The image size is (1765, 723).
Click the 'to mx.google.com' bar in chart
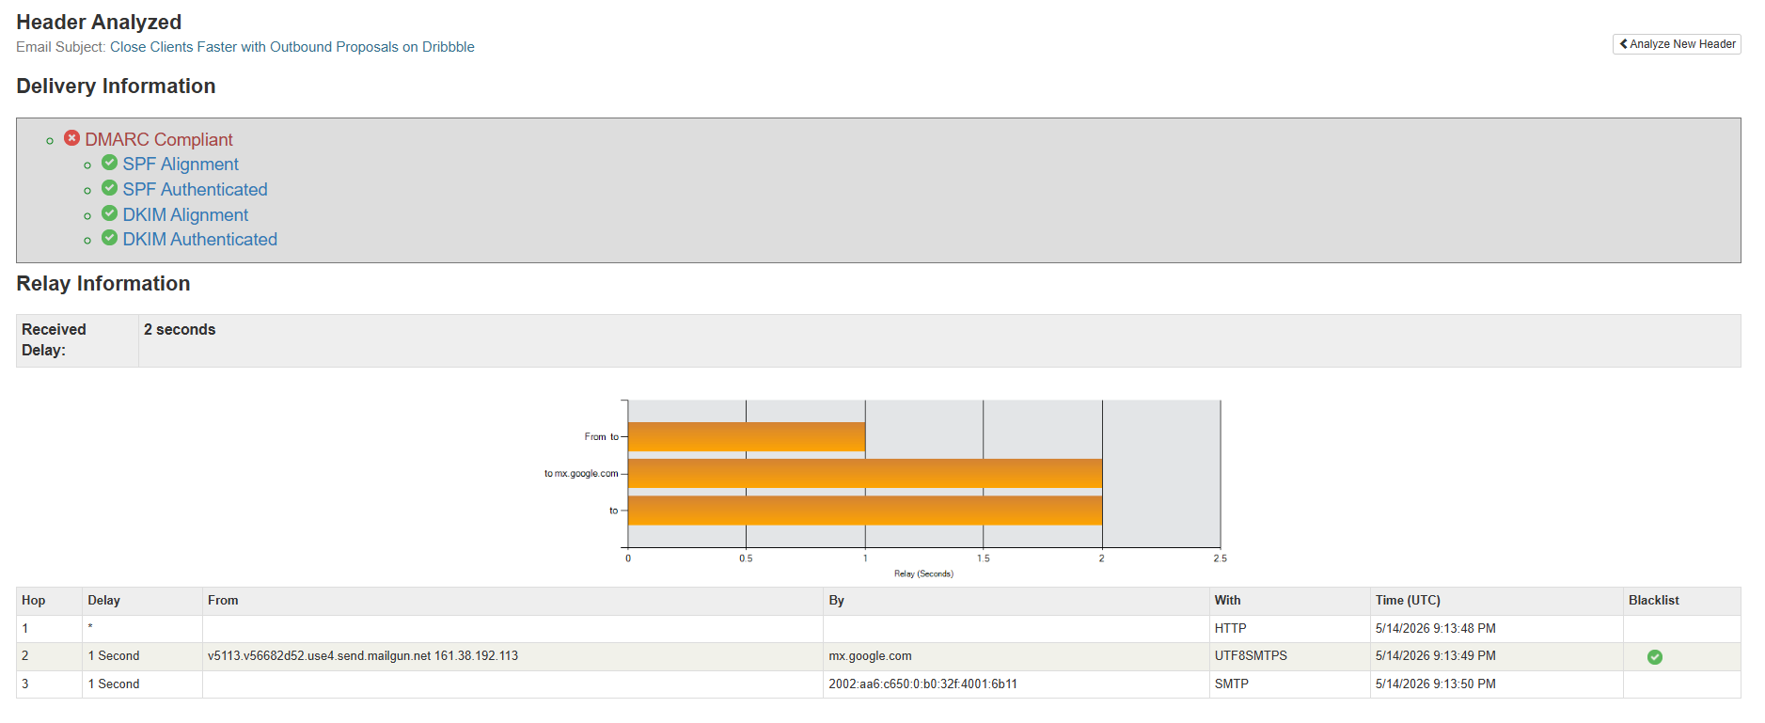tap(865, 473)
